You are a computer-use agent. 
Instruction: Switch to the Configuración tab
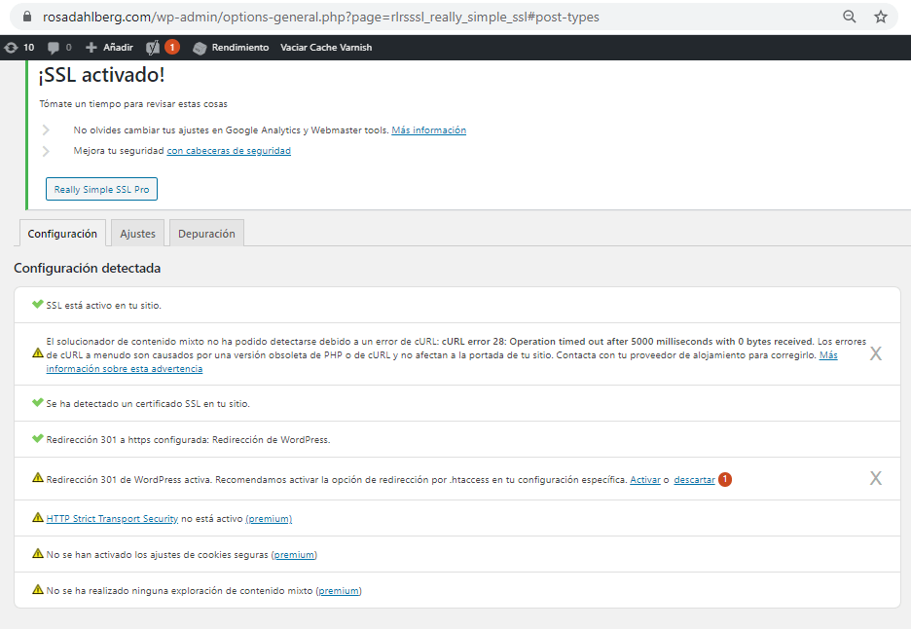(62, 233)
